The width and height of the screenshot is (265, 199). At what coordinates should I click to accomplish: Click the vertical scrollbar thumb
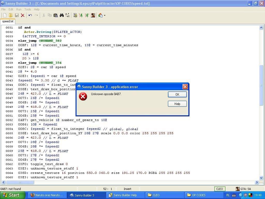261,85
